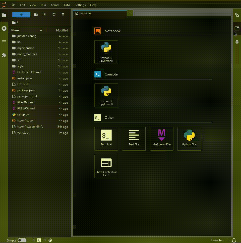The width and height of the screenshot is (241, 243).
Task: Click the Upload Files icon
Action: point(45,15)
